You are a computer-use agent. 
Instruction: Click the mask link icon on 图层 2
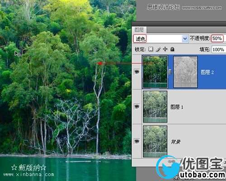170,72
